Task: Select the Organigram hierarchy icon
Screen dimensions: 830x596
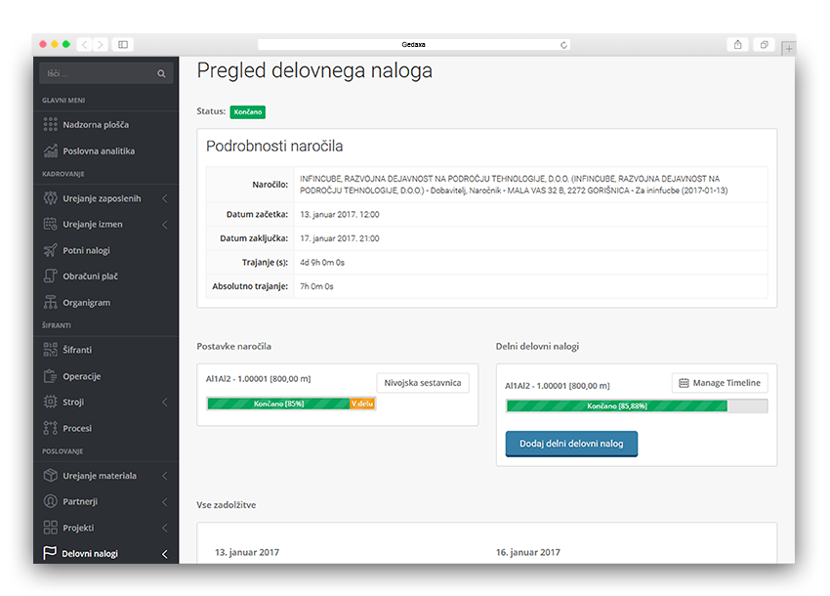Action: [51, 303]
